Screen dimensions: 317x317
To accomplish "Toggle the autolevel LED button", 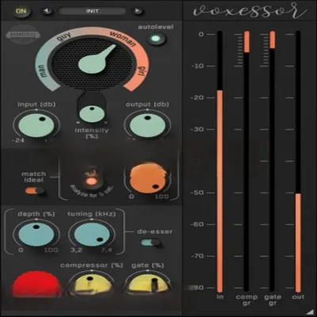I will click(156, 39).
